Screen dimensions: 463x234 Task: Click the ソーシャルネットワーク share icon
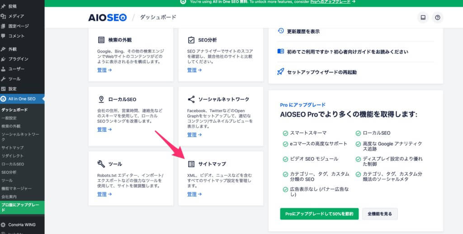191,99
